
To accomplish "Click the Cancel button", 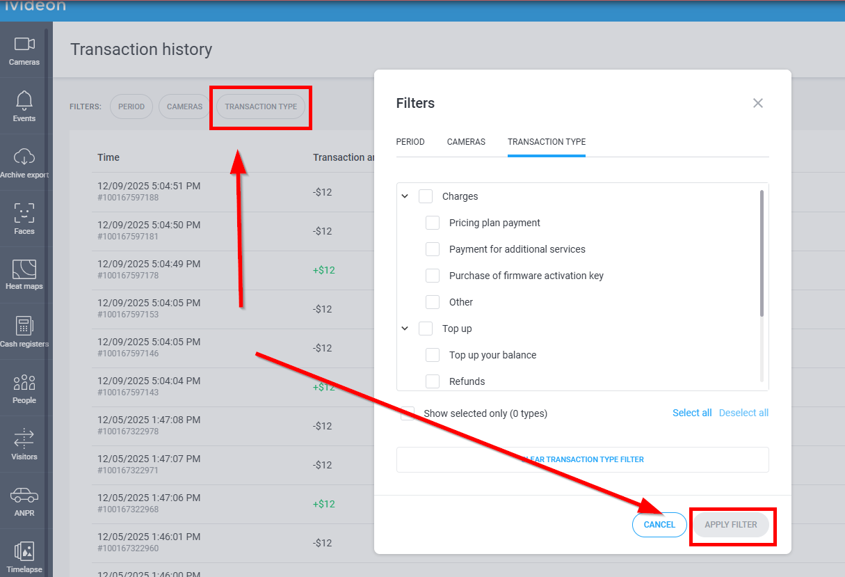I will (x=659, y=525).
